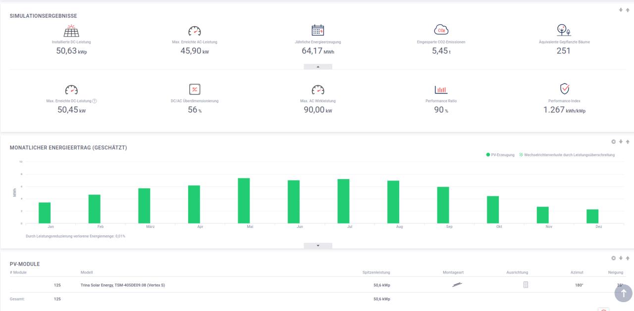Toggle the PV-Erzeugung legend series
The image size is (634, 311).
pyautogui.click(x=500, y=155)
